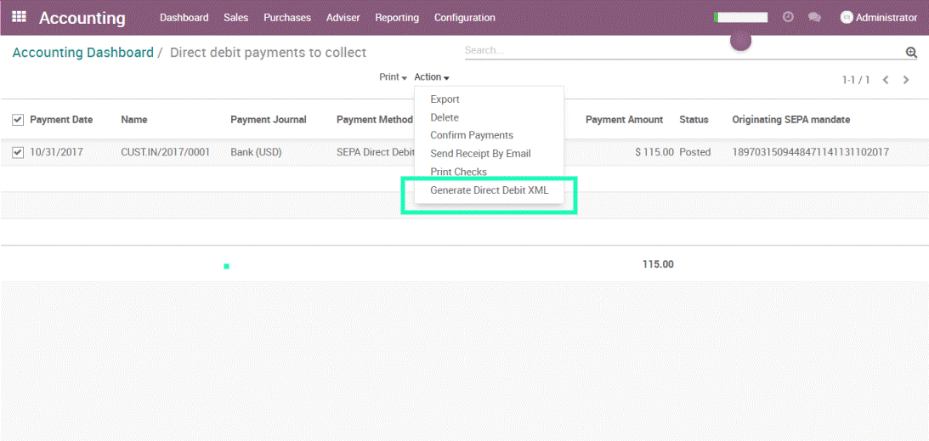929x441 pixels.
Task: Open the Sales menu
Action: pos(235,18)
